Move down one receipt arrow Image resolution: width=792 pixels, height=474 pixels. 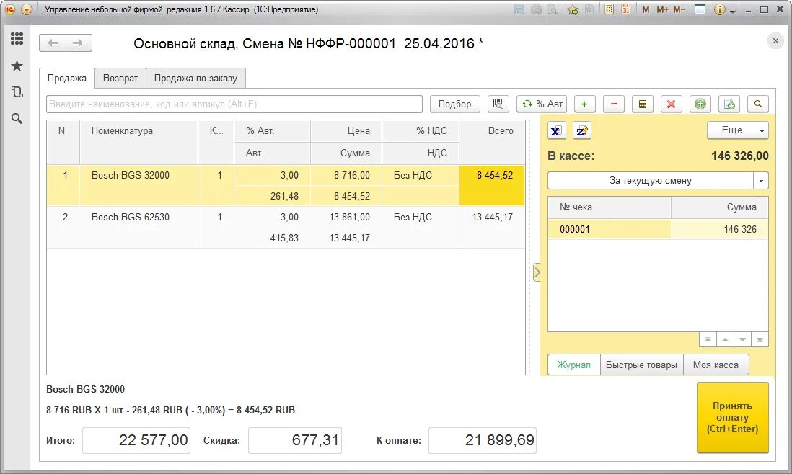pyautogui.click(x=742, y=340)
